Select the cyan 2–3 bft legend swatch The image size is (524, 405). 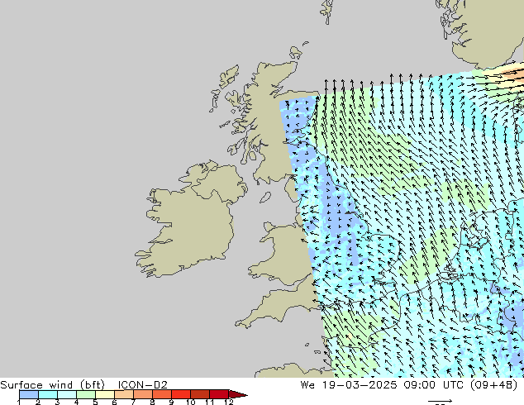tap(48, 394)
